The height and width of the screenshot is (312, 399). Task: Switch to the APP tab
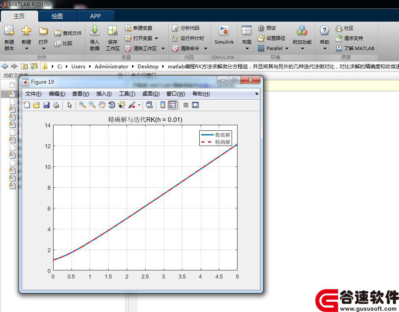[x=96, y=16]
